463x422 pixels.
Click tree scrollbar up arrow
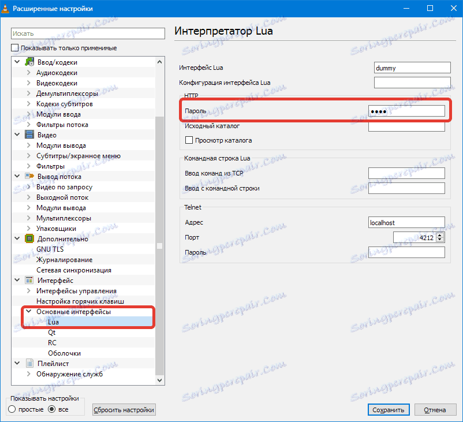tap(159, 61)
